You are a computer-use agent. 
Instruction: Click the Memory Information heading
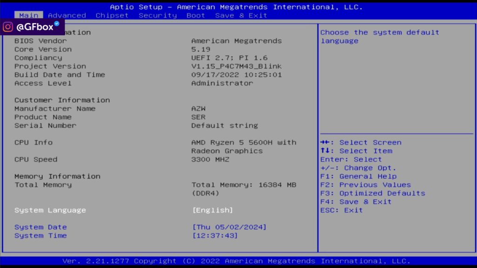tap(57, 176)
